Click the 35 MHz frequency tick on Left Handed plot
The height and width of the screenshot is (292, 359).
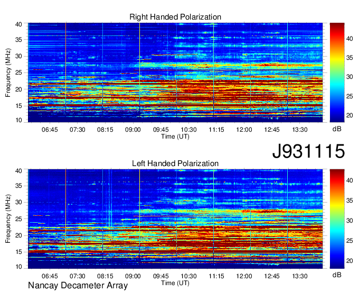(x=19, y=186)
